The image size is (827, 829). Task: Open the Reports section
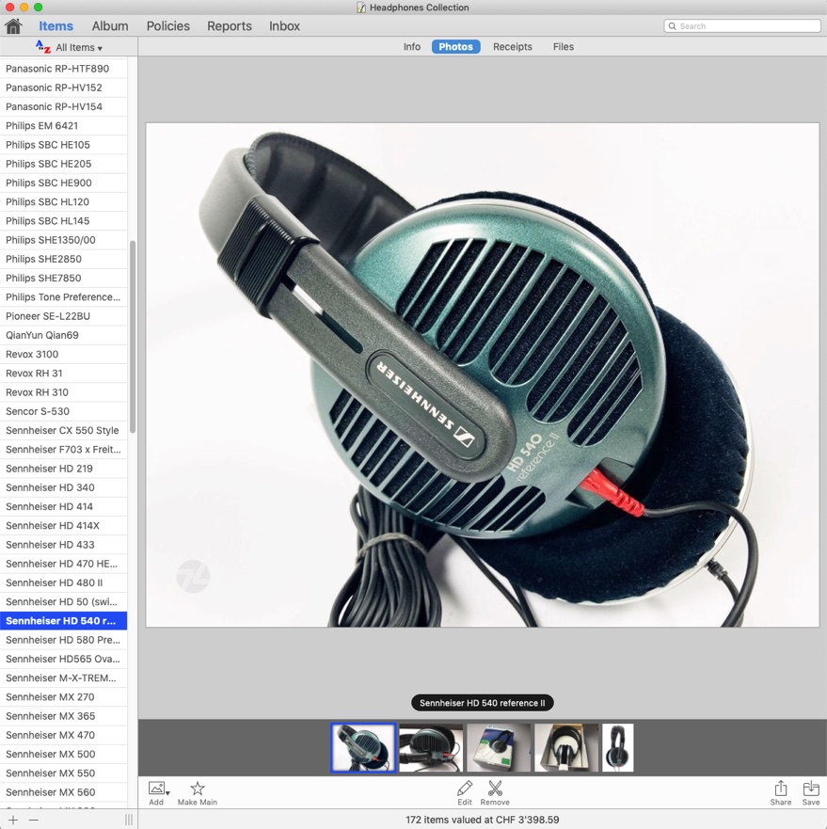230,26
